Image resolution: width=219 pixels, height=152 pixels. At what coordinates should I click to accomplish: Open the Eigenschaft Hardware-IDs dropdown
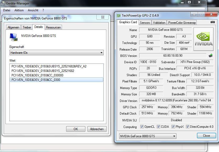point(56,53)
